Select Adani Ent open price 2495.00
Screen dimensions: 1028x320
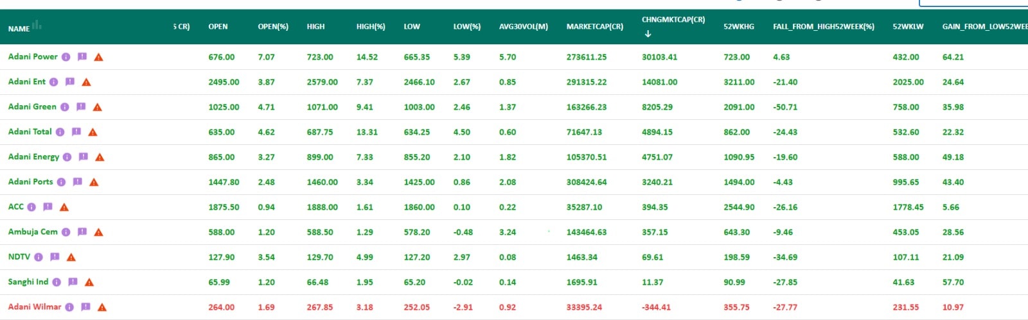[x=224, y=82]
